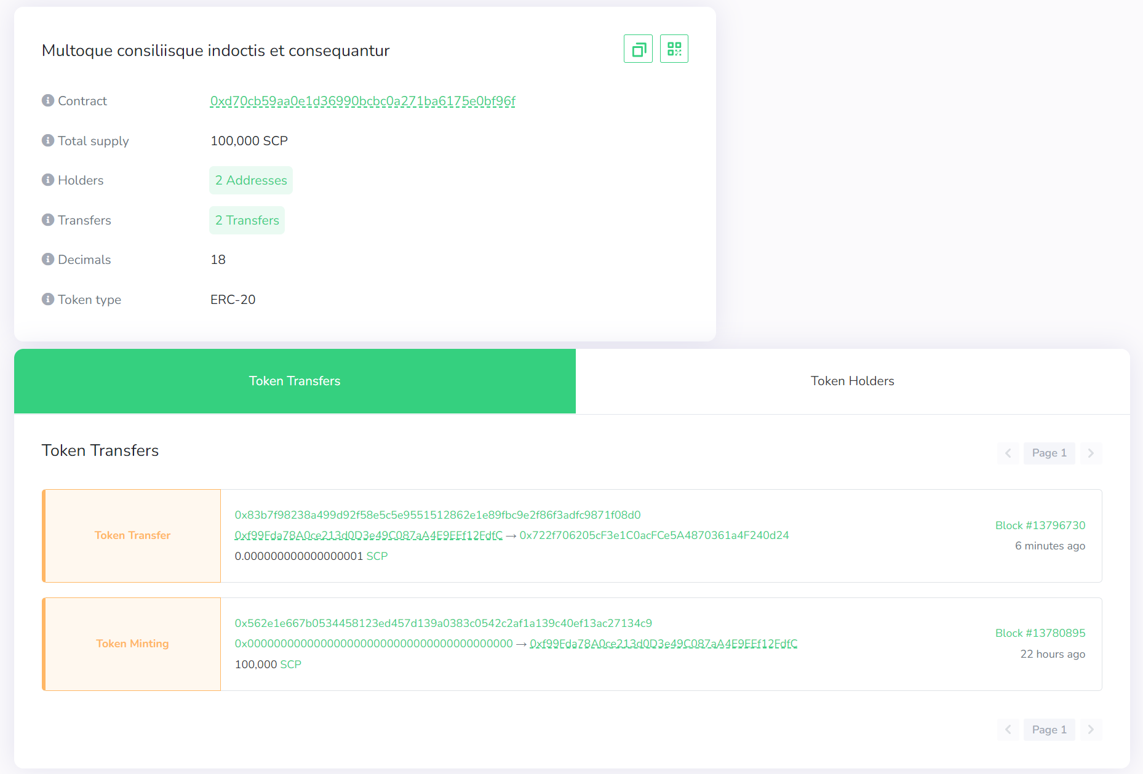1143x774 pixels.
Task: Open zero address sender in Token Minting row
Action: point(374,644)
